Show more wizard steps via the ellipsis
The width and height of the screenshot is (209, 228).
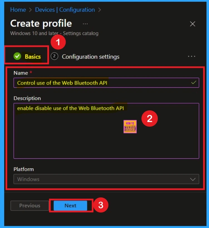coord(191,56)
